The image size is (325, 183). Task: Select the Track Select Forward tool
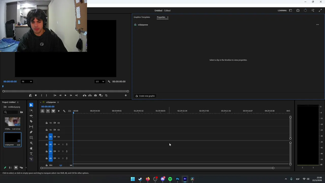click(31, 110)
